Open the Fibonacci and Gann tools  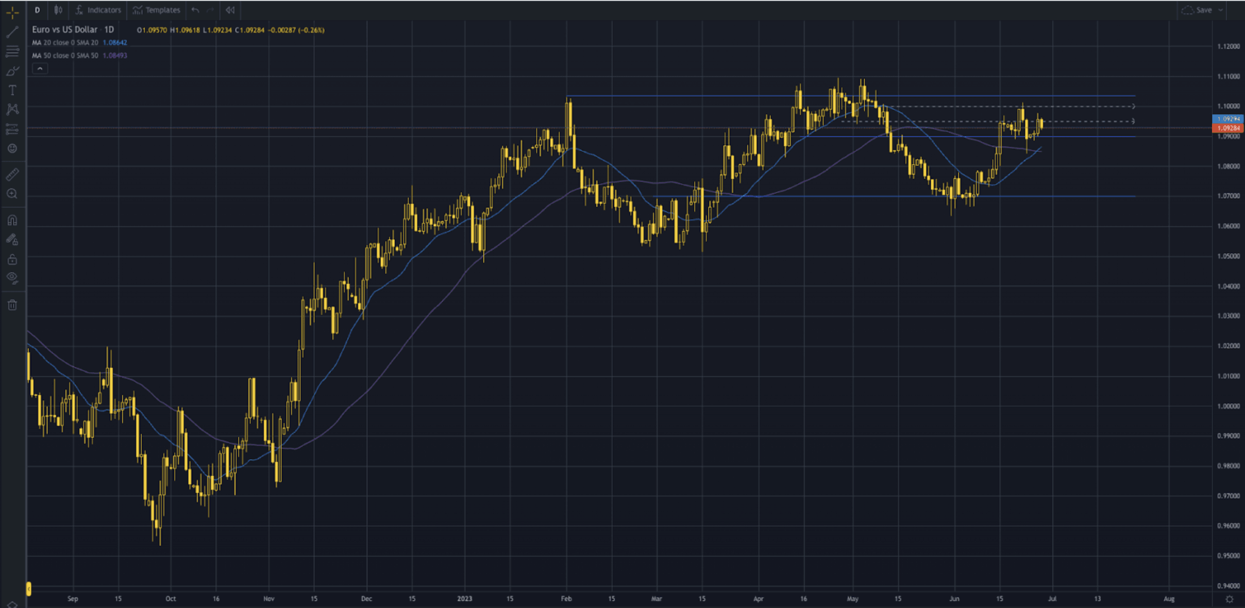tap(12, 52)
